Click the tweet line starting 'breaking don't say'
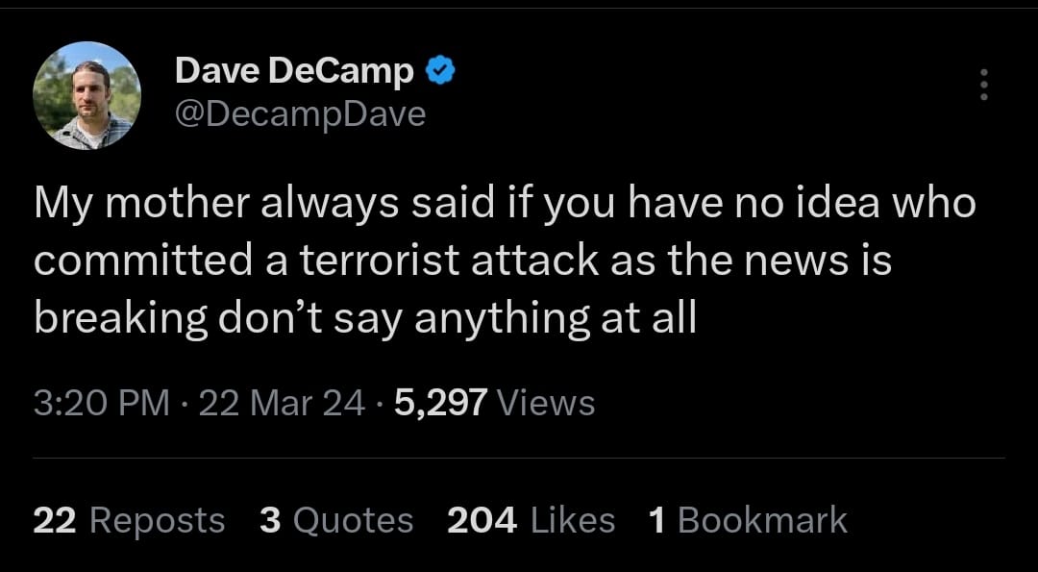1038x572 pixels. coord(364,319)
